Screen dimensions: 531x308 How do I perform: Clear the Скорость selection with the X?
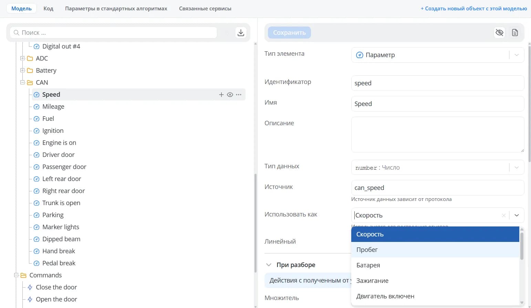[503, 215]
